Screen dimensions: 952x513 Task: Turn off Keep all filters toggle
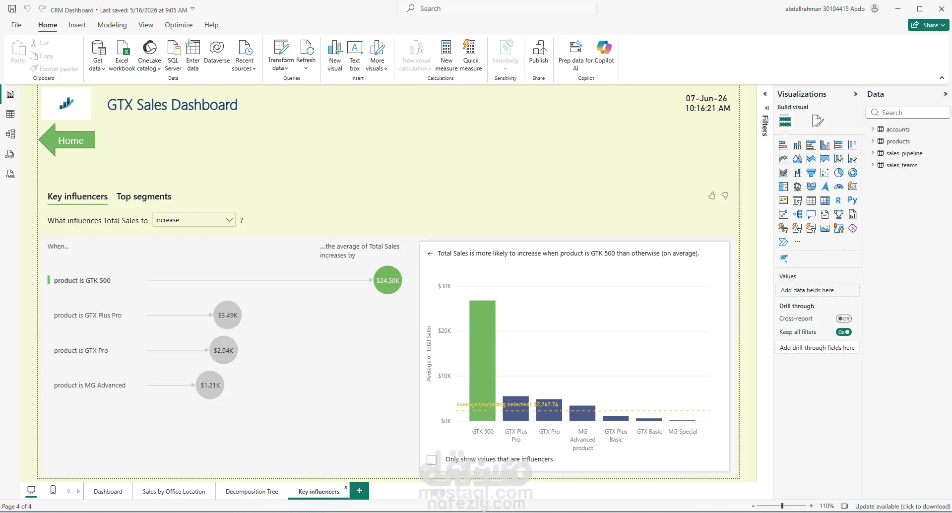tap(843, 332)
